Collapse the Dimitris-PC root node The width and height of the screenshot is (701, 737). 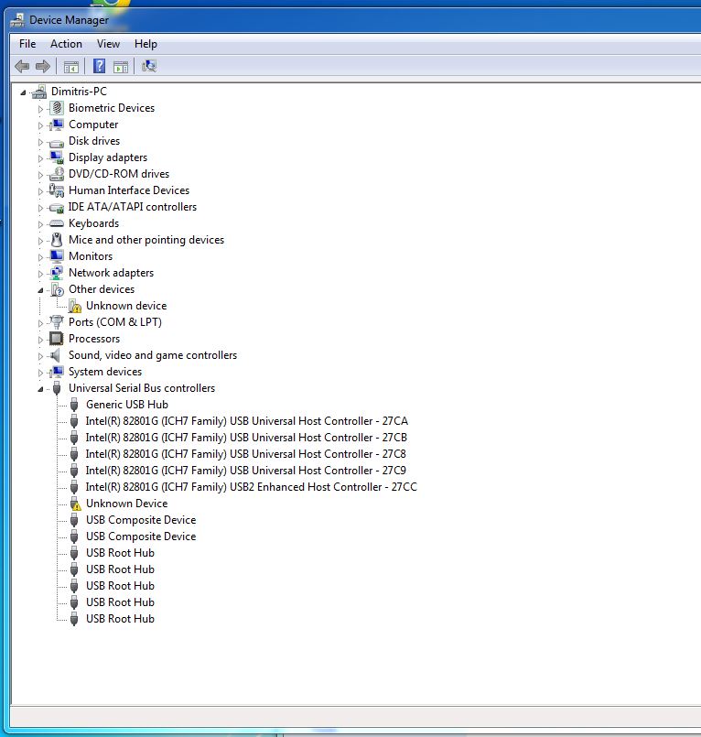click(x=23, y=92)
